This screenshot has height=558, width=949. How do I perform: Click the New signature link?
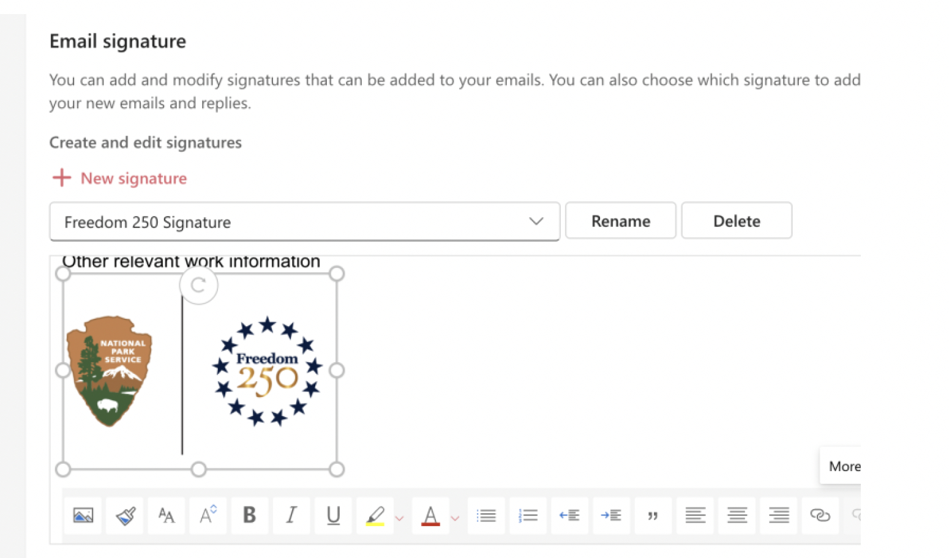pos(133,178)
